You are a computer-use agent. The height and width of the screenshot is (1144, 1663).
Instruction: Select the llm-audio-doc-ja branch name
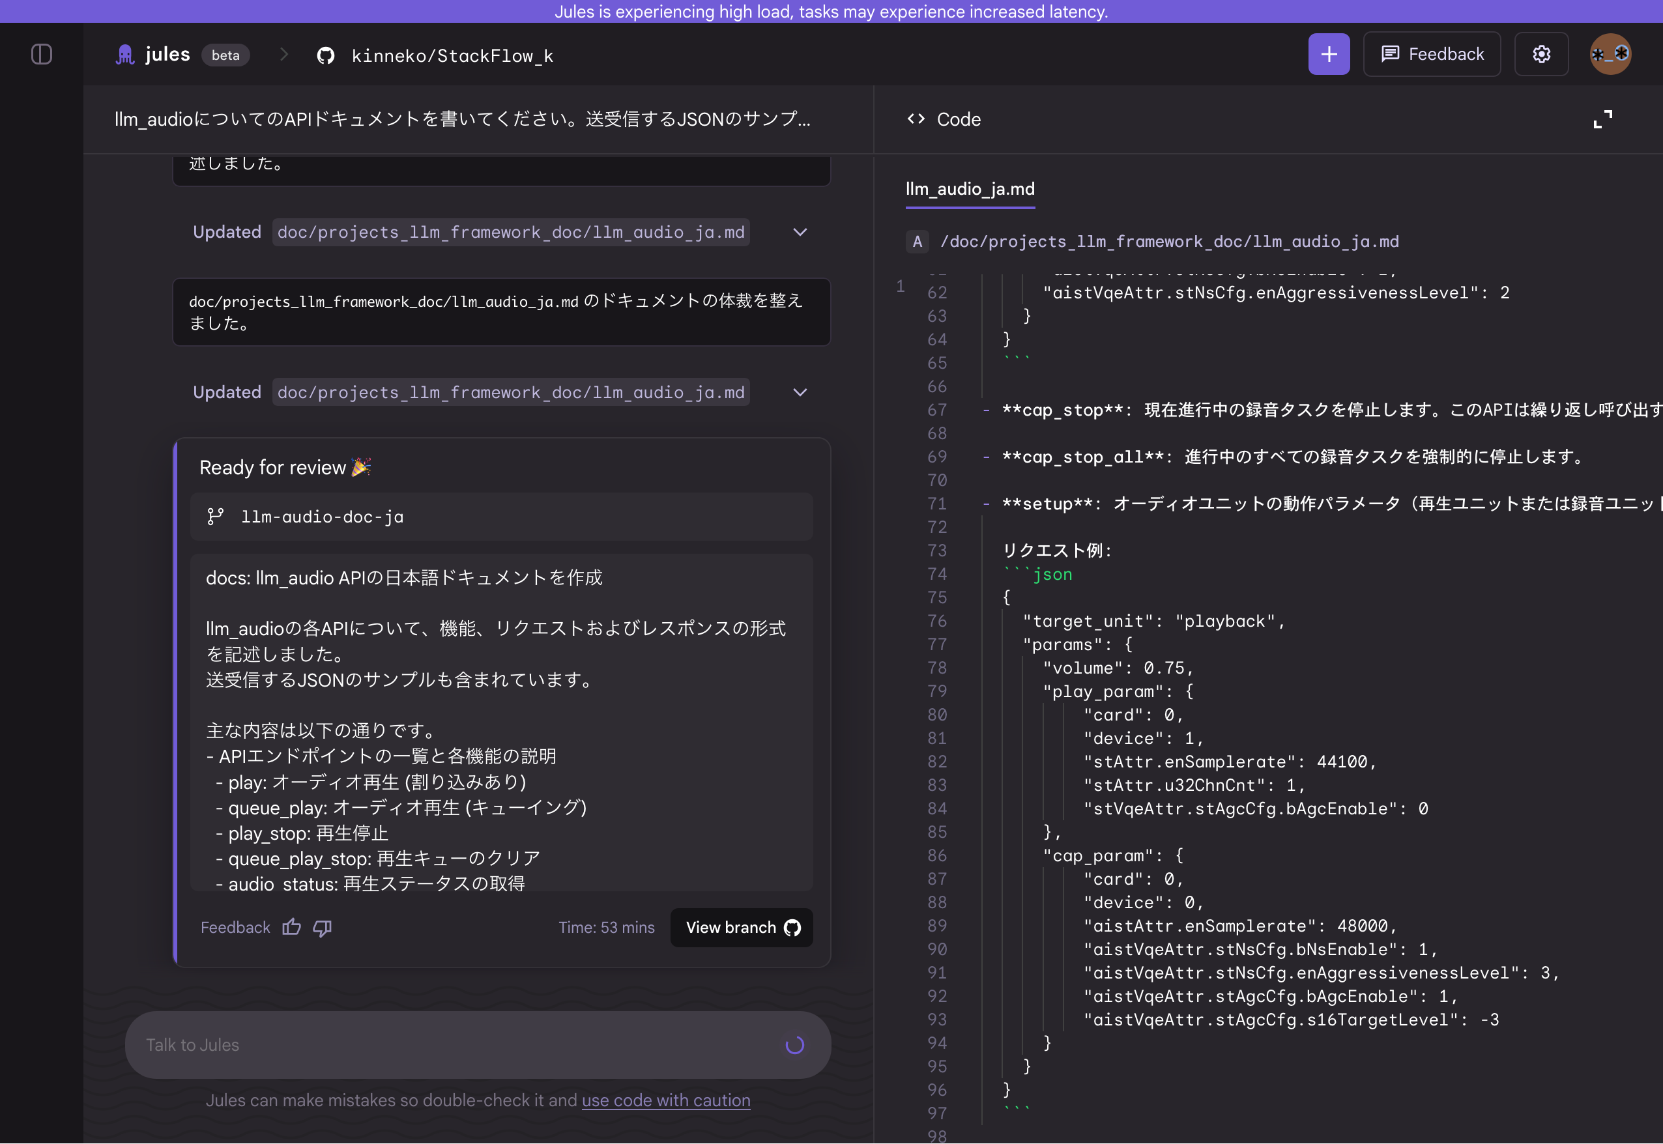(323, 517)
